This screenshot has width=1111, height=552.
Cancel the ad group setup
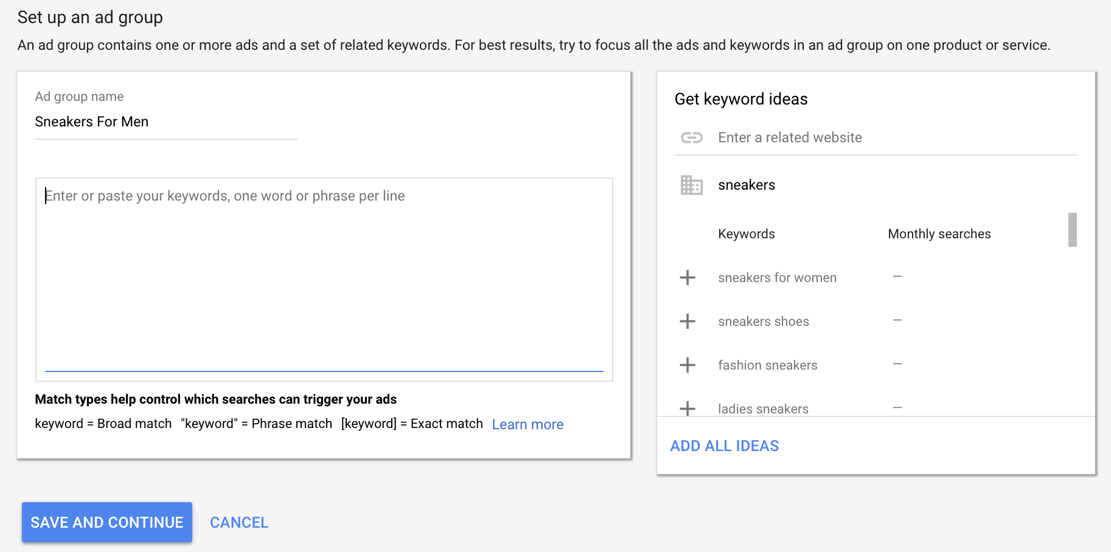point(239,522)
